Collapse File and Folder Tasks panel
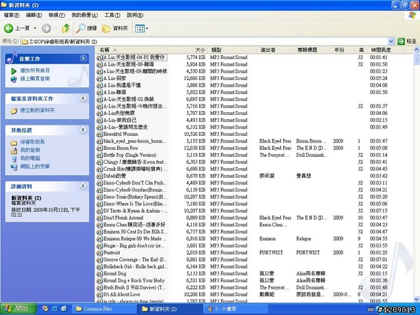This screenshot has height=315, width=420. click(x=83, y=98)
